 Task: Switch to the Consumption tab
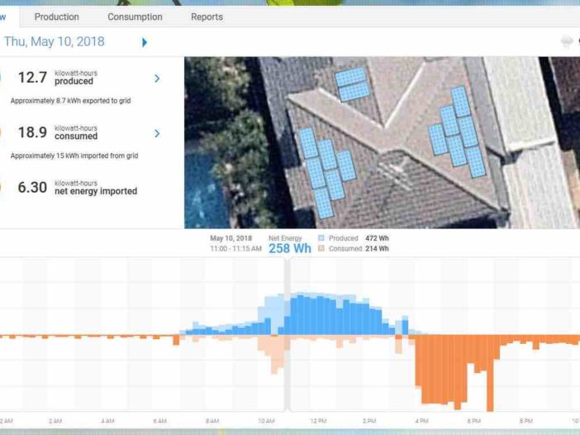coord(135,17)
